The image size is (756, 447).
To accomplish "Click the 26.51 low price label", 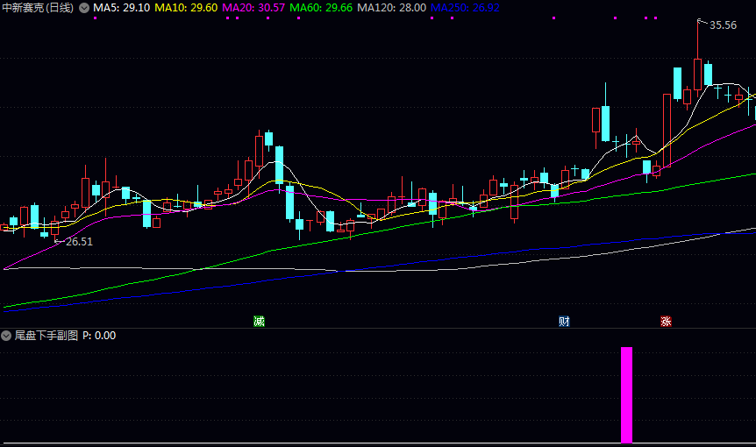I will (79, 242).
